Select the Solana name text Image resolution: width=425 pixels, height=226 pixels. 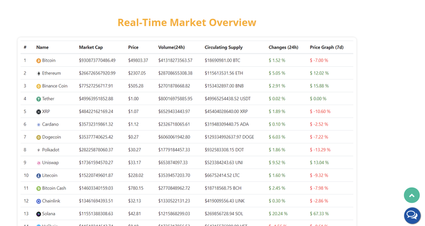[x=49, y=214]
